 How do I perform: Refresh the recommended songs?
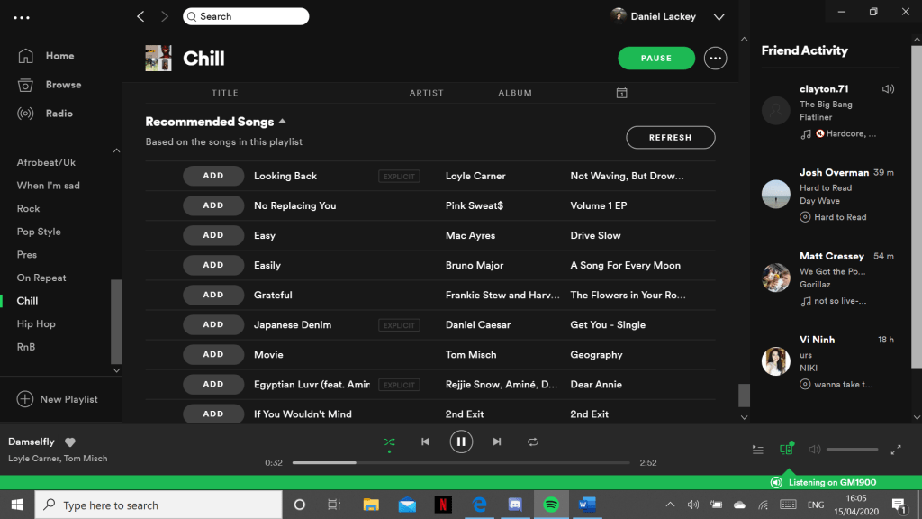[671, 138]
